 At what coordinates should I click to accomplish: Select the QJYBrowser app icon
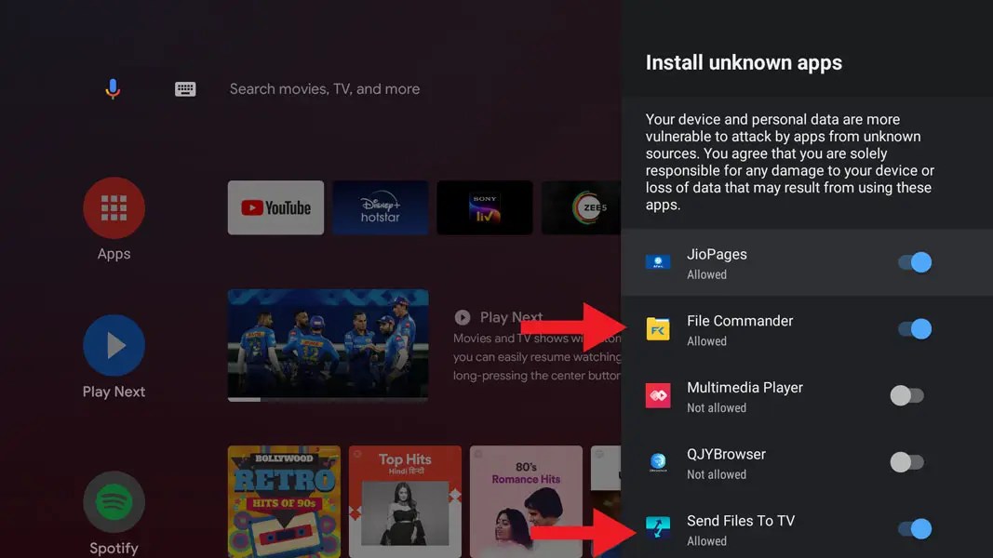tap(659, 462)
